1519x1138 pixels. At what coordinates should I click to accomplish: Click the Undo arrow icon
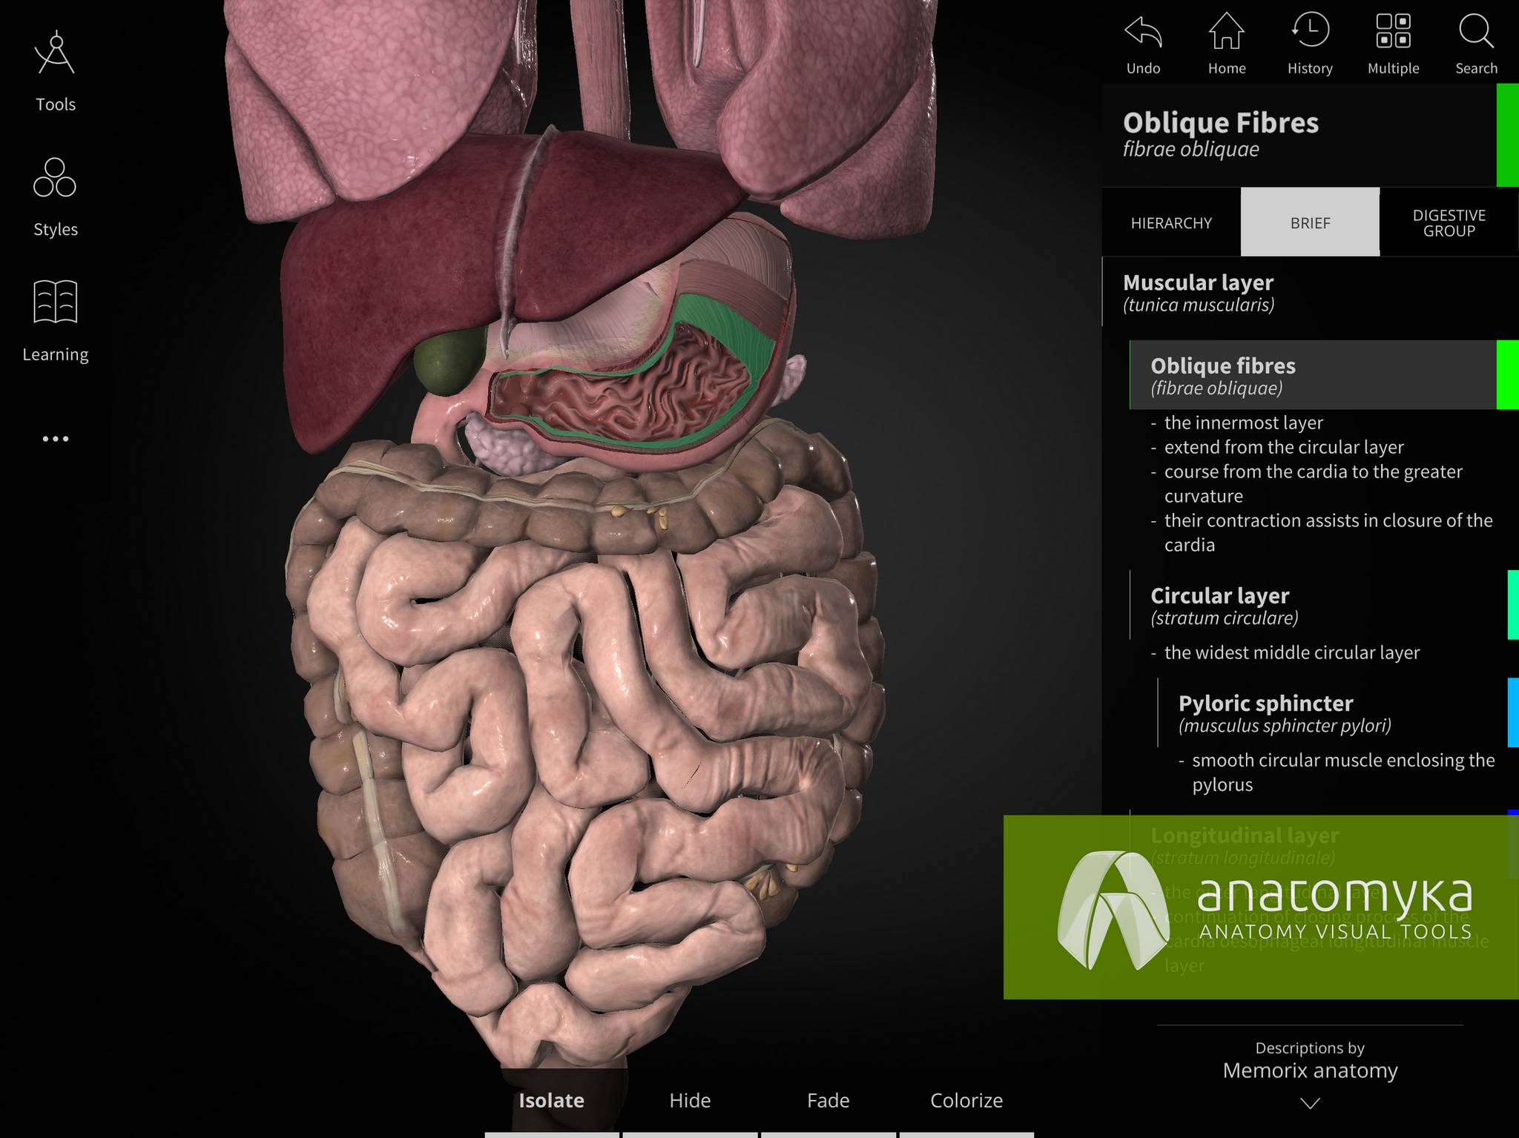pyautogui.click(x=1143, y=31)
